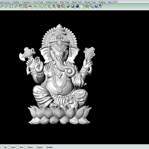Click the Lock Objects padlock icon
The width and height of the screenshot is (149, 149).
pyautogui.click(x=54, y=6)
